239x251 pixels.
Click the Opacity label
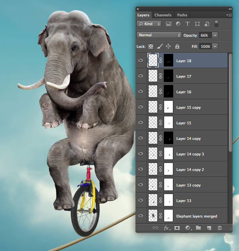(190, 35)
